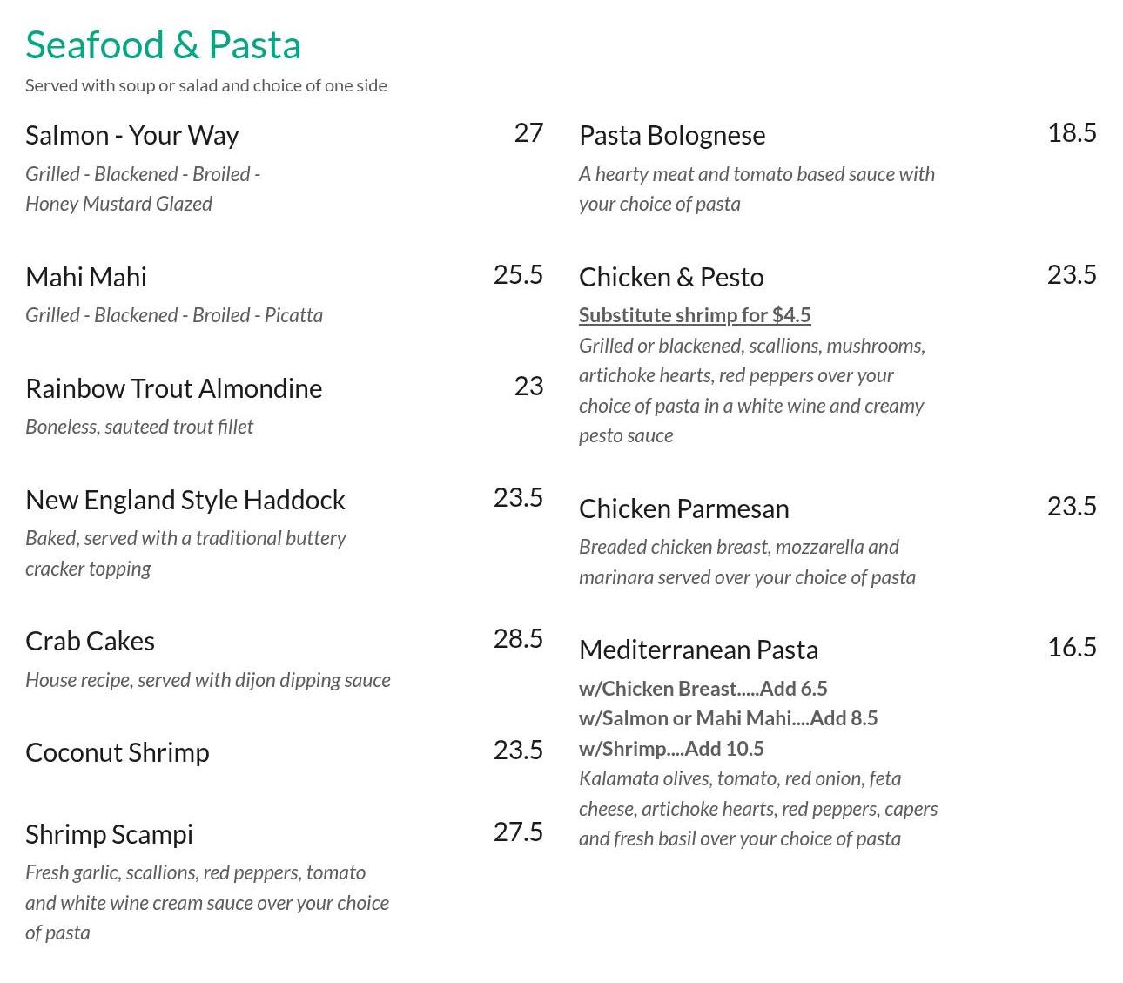Screen dimensions: 1123x983
Task: Click the w/Chicken Breast add-on line
Action: (703, 689)
